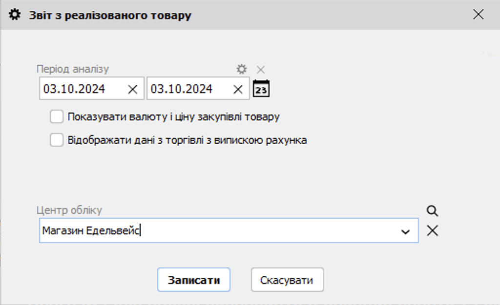Screen dimensions: 500x305
Task: Open the calendar date picker icon
Action: pyautogui.click(x=261, y=89)
